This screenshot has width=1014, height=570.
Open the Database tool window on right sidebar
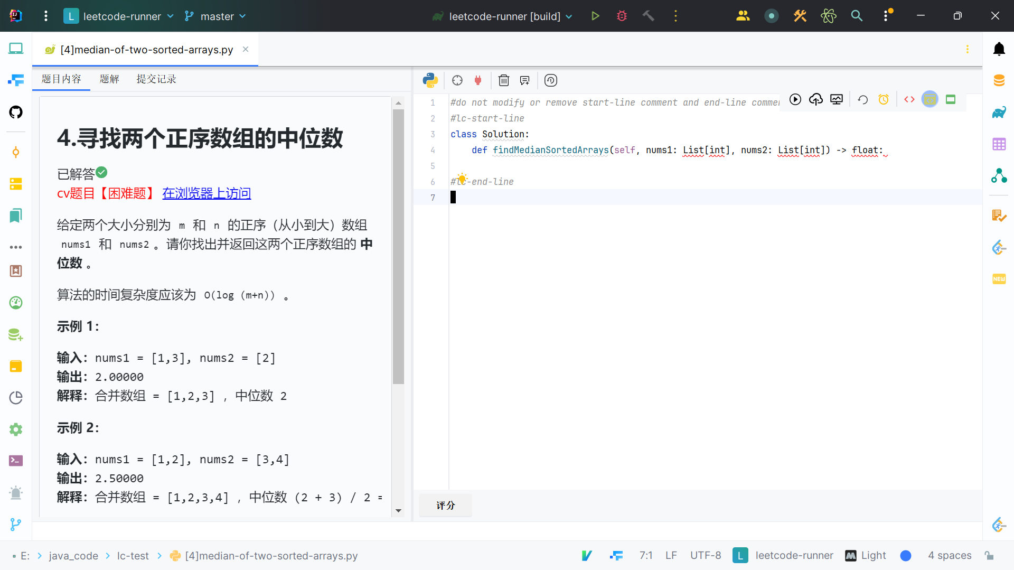point(999,80)
